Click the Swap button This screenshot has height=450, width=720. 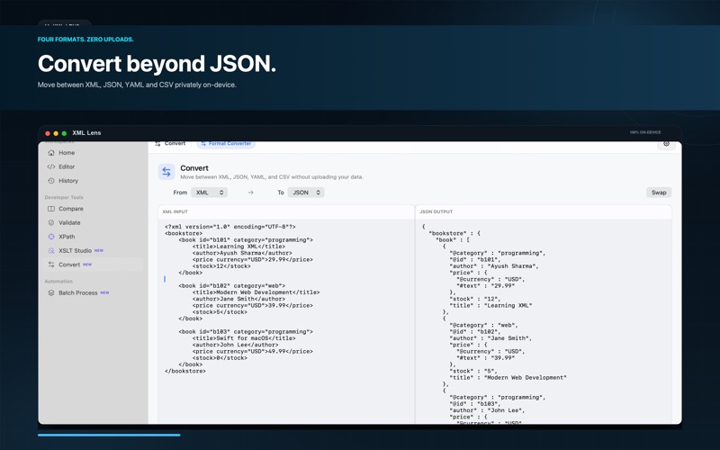click(x=659, y=193)
